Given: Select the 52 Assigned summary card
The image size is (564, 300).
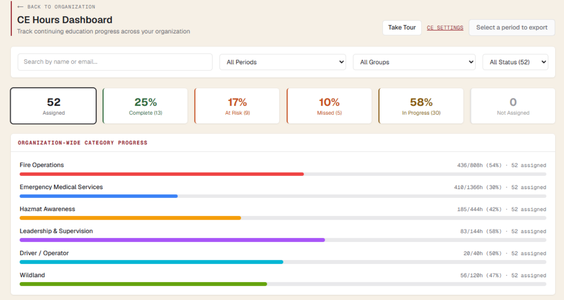Looking at the screenshot, I should coord(53,106).
